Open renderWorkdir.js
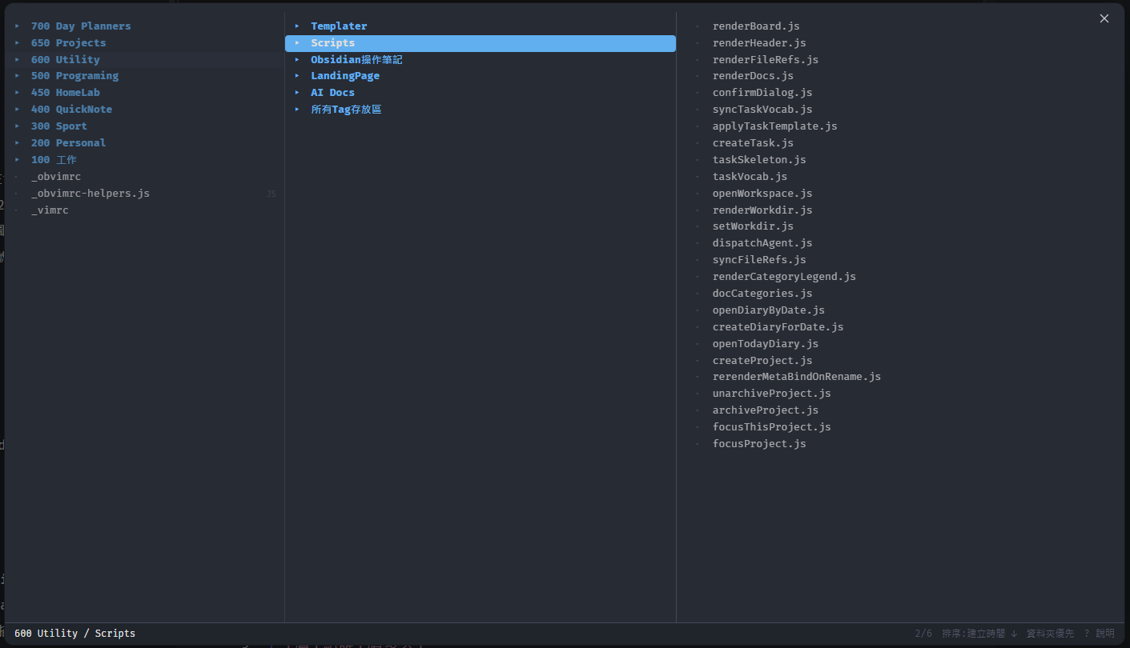Image resolution: width=1130 pixels, height=648 pixels. [762, 210]
